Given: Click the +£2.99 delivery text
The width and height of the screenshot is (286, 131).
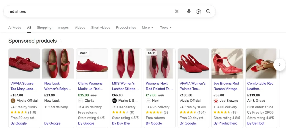Looking at the screenshot, I should coord(56,107).
